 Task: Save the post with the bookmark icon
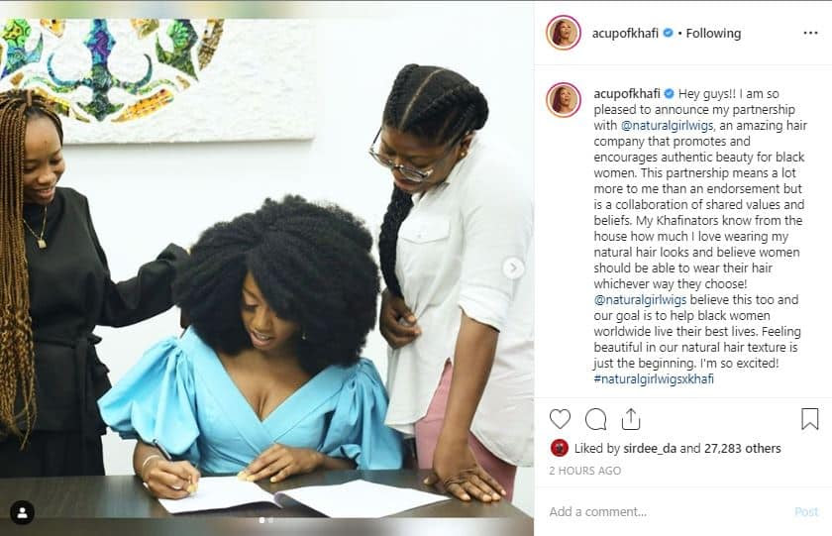tap(810, 419)
